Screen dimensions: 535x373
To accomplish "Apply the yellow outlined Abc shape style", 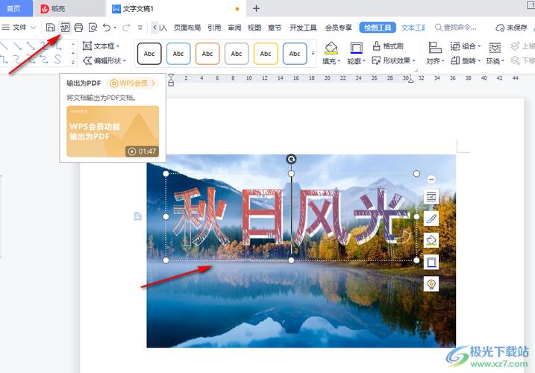I will pyautogui.click(x=266, y=54).
